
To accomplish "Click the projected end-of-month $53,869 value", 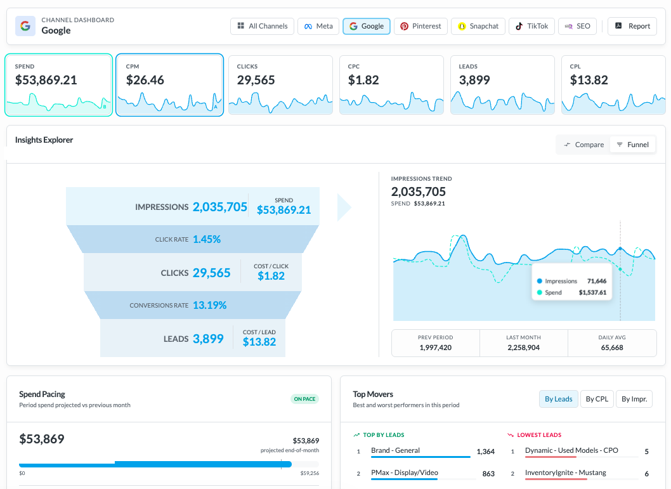I will 306,441.
